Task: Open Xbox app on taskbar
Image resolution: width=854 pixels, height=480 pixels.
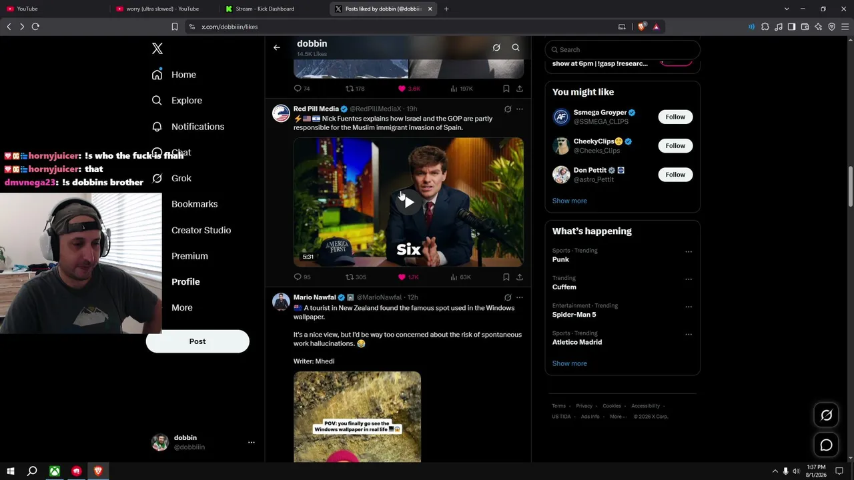Action: click(x=55, y=471)
